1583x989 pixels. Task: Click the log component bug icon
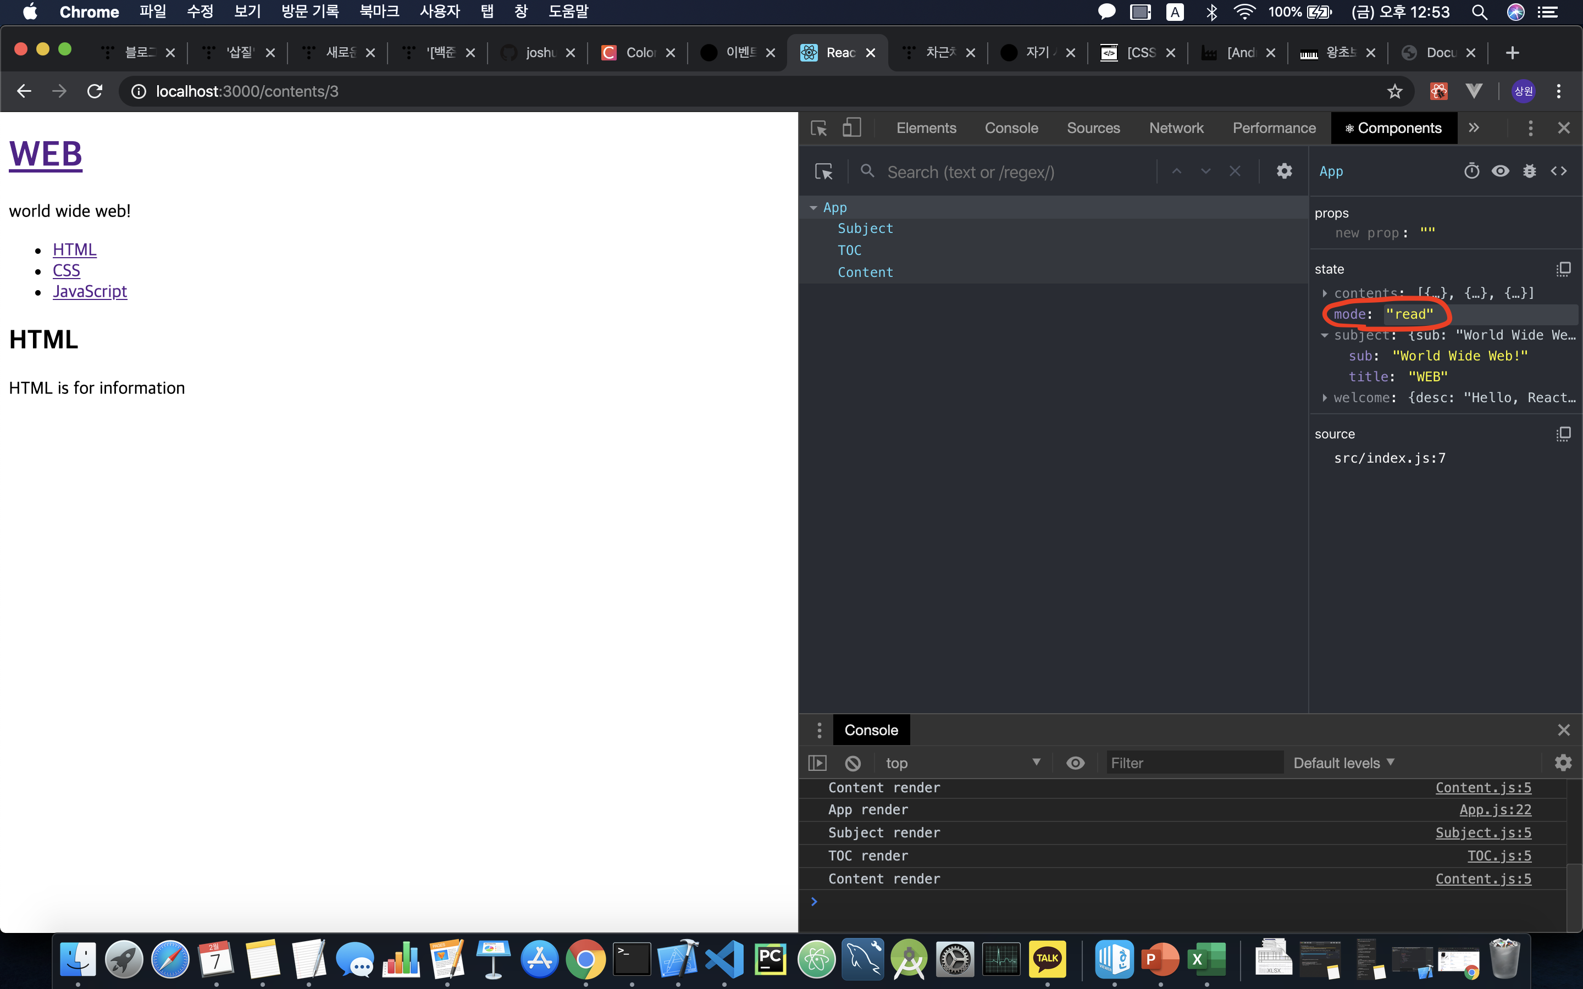click(x=1529, y=171)
